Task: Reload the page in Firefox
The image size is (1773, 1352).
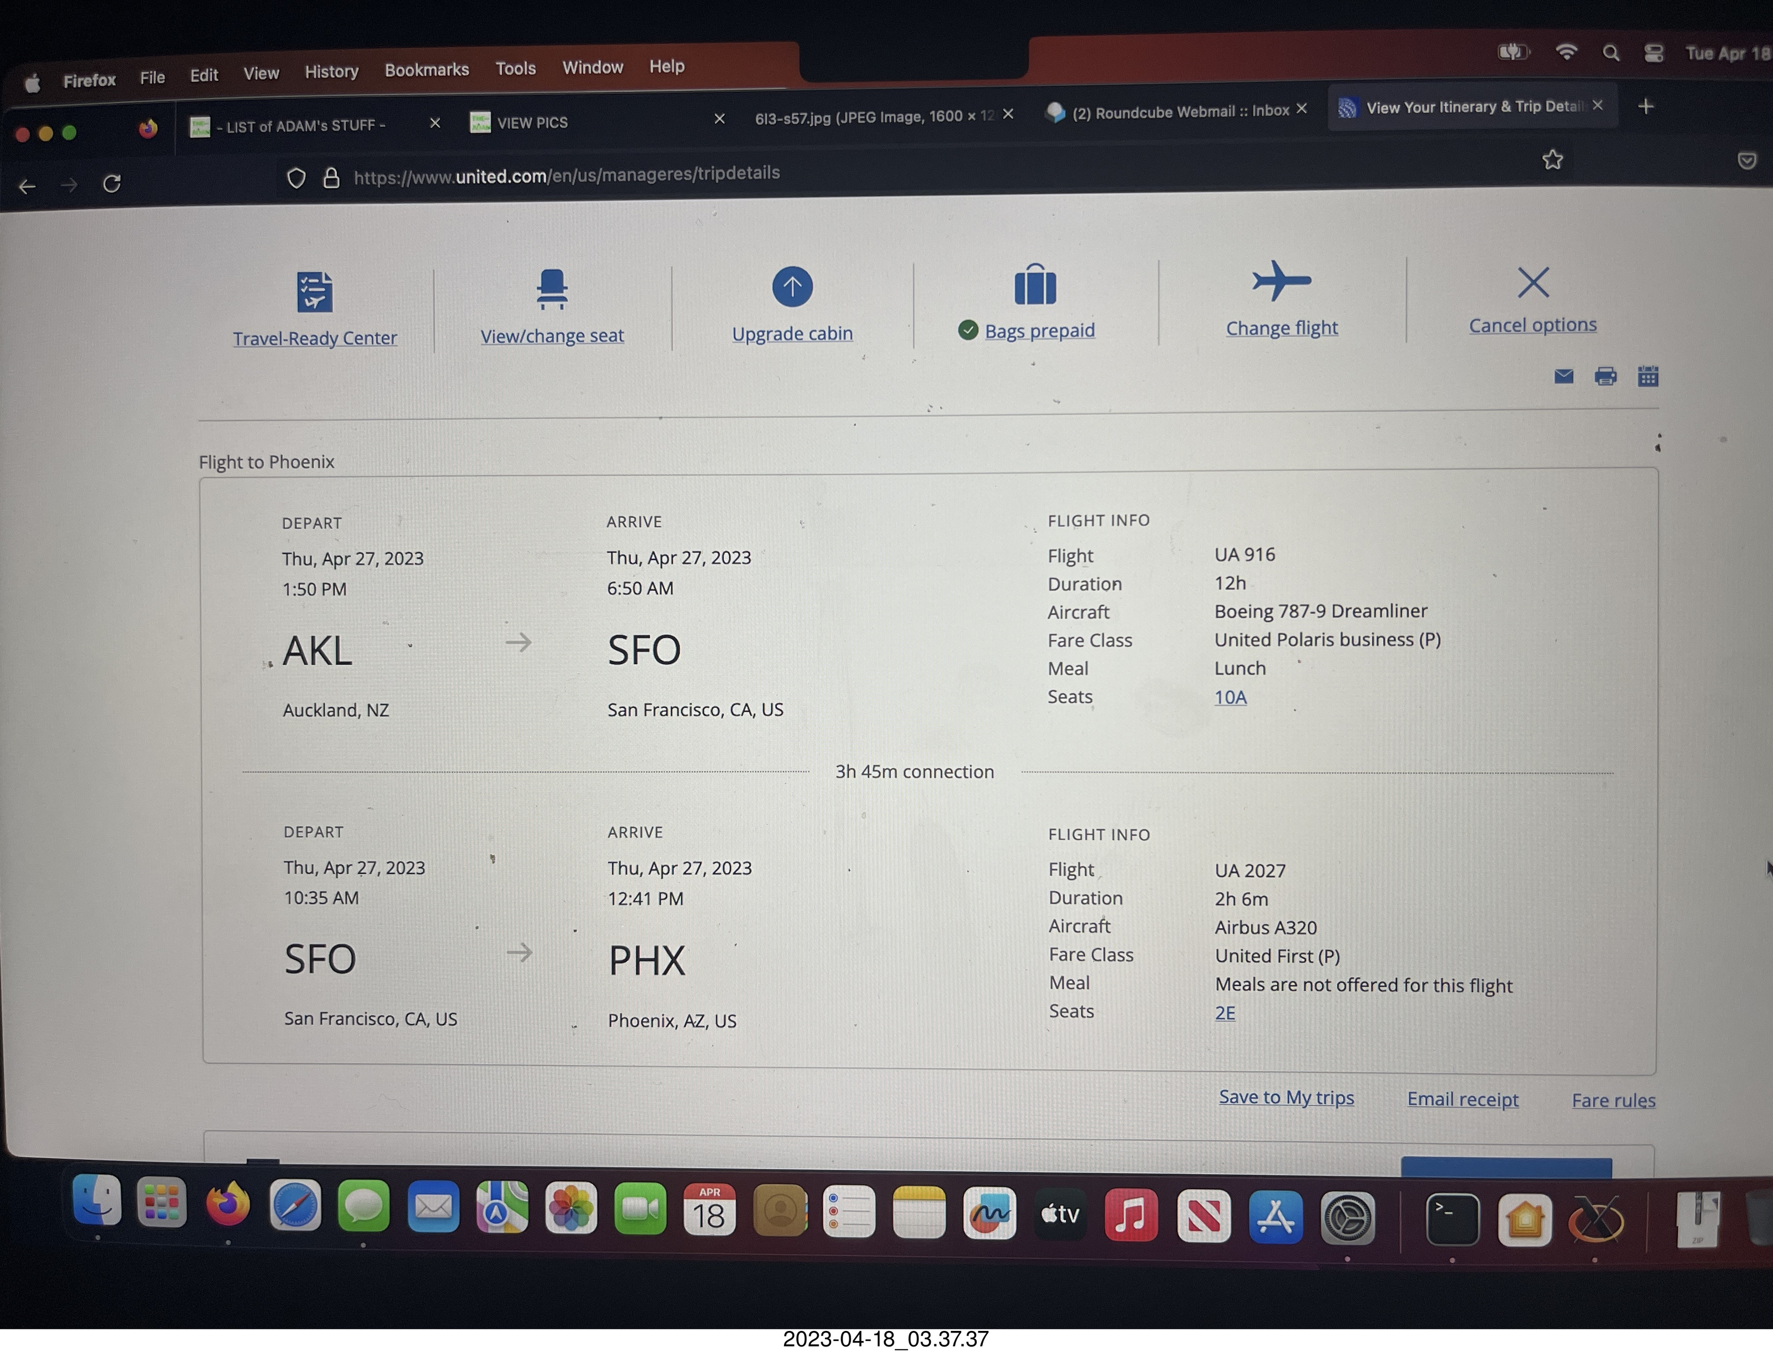Action: [x=112, y=184]
